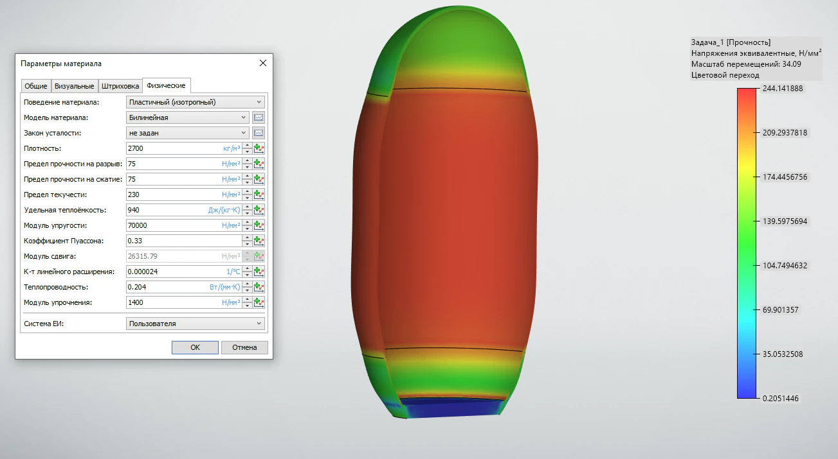Screen dimensions: 838x459
Task: Decrease Предел текучести with down stepper arrow
Action: [x=247, y=198]
